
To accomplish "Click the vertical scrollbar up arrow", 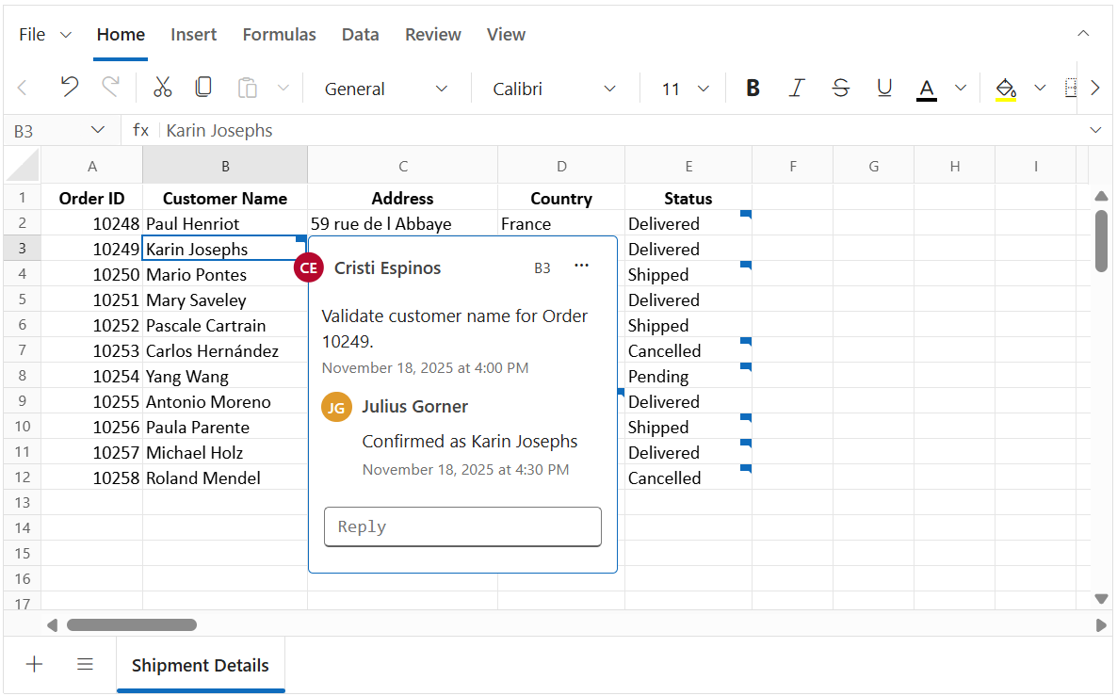I will 1101,196.
